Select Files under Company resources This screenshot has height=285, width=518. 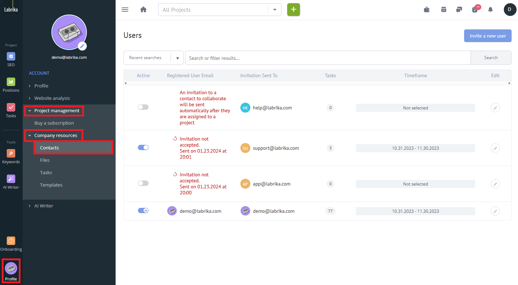(45, 160)
